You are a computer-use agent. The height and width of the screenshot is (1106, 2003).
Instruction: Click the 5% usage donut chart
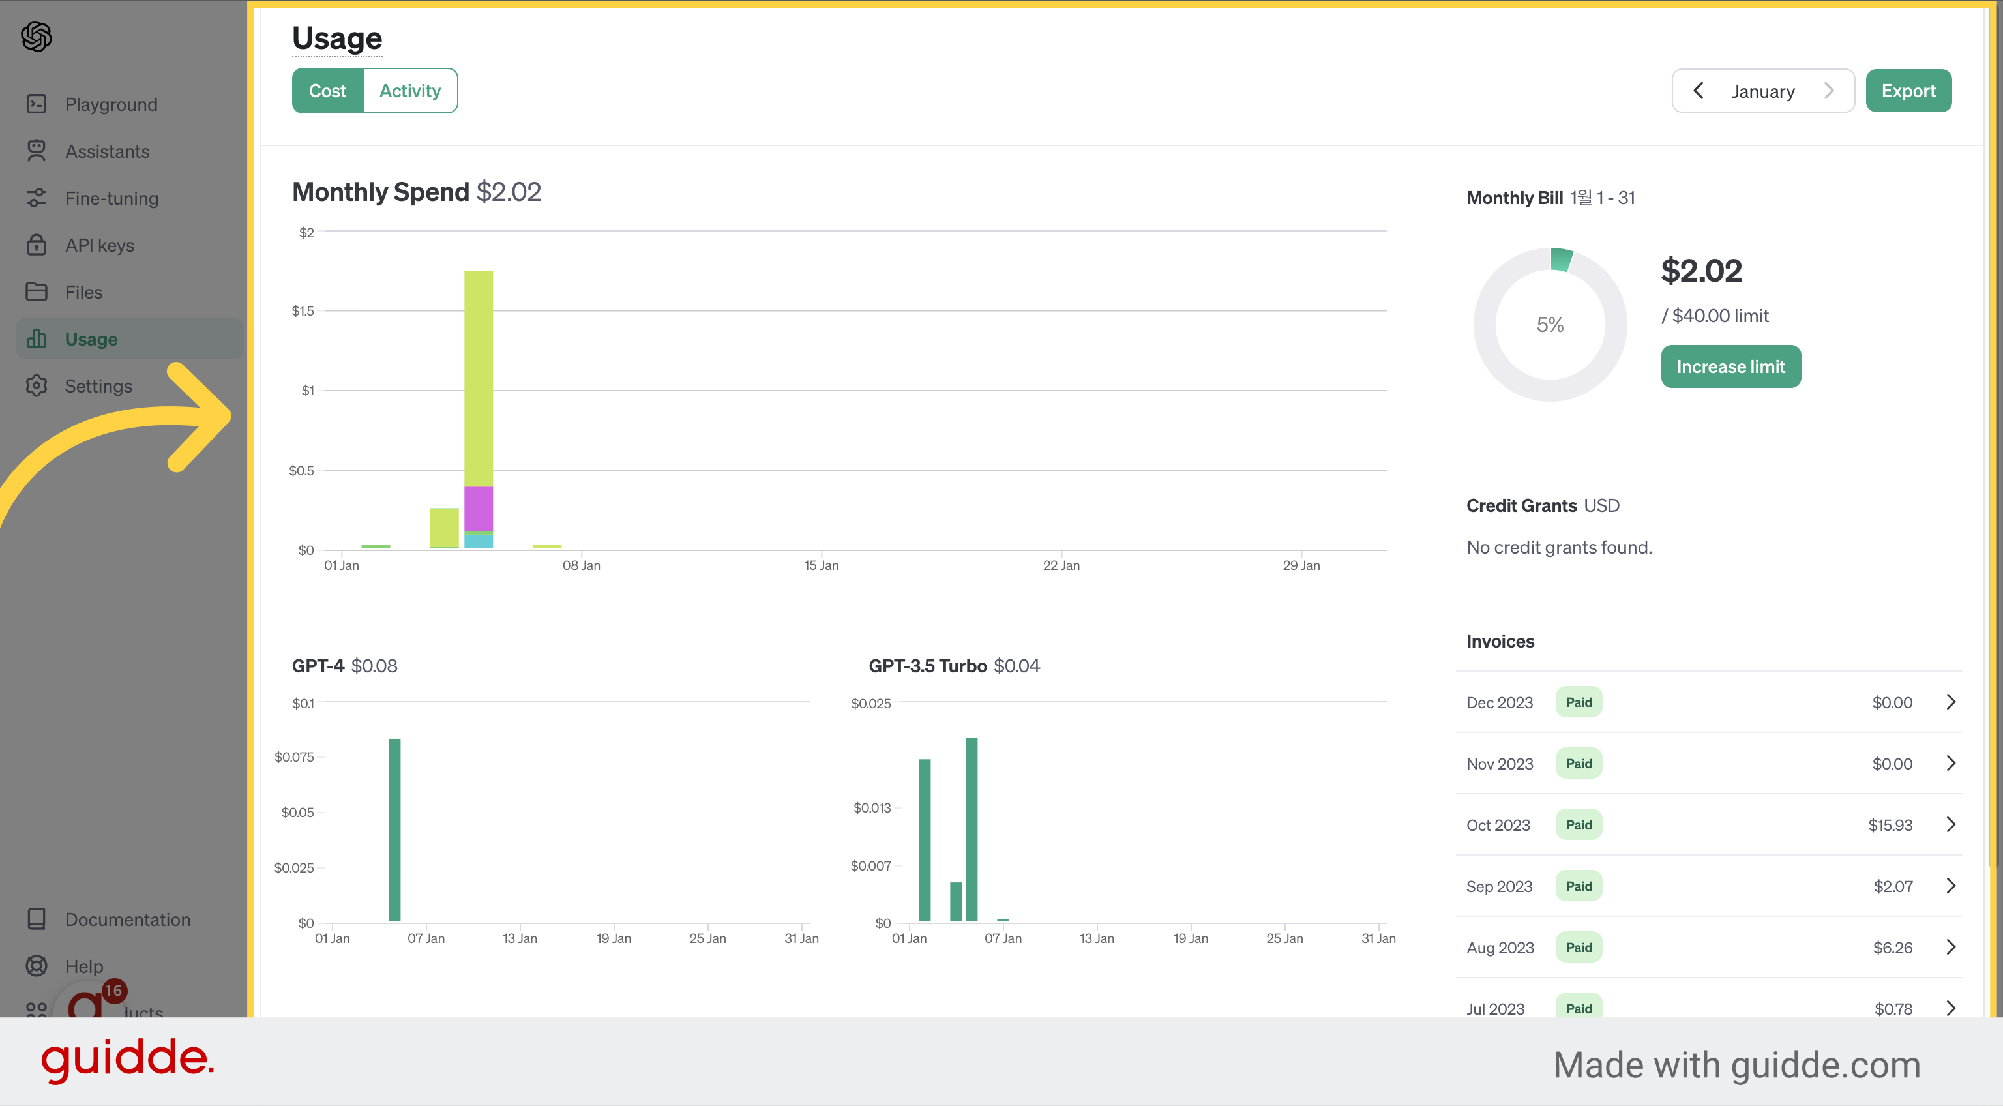(x=1550, y=324)
